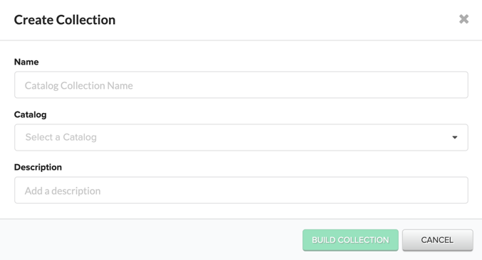Click the small black dropdown triangle icon
Viewport: 482px width, 260px height.
coord(455,137)
